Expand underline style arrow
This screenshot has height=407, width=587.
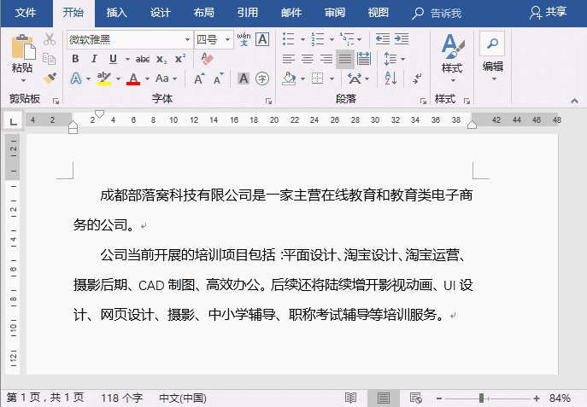[x=127, y=59]
